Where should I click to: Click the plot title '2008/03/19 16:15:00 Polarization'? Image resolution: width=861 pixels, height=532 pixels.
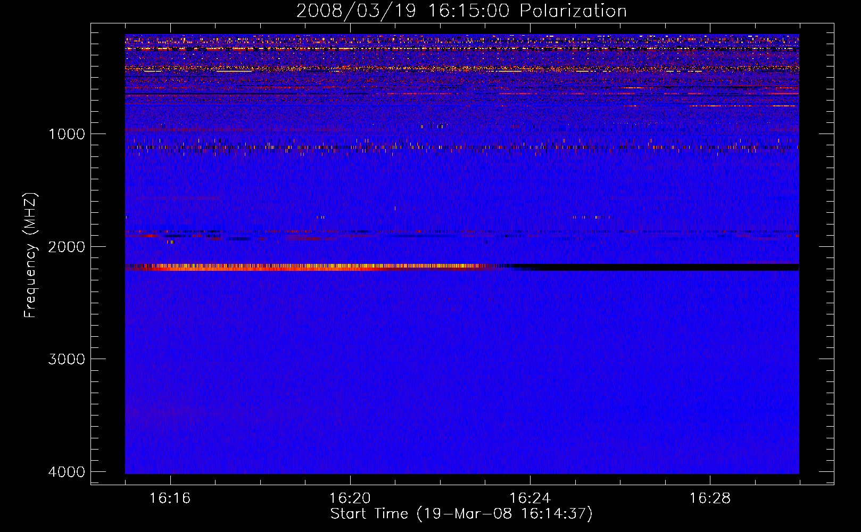[461, 11]
